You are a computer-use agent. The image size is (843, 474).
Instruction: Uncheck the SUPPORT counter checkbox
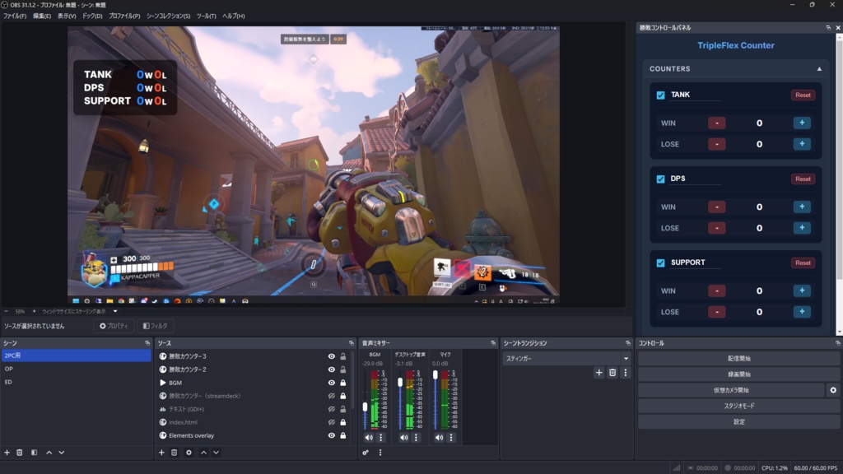[x=661, y=263]
